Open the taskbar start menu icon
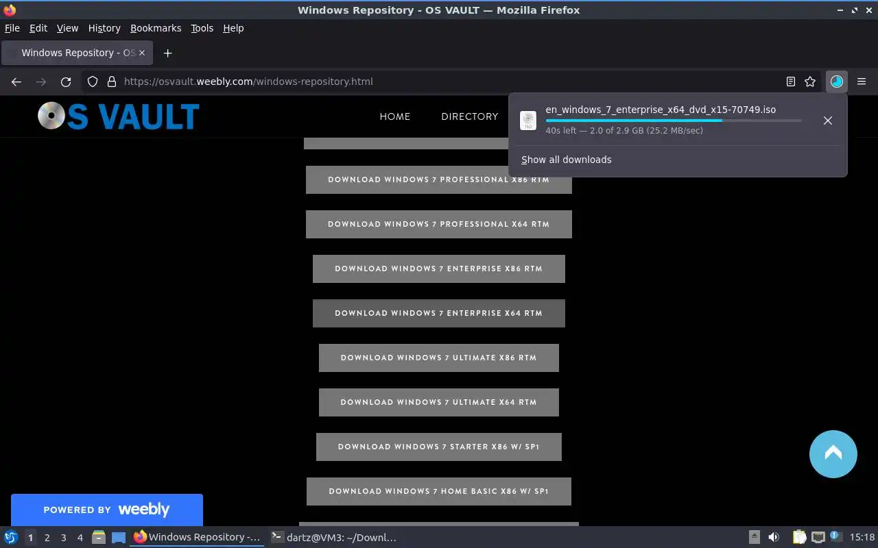The height and width of the screenshot is (548, 878). 11,538
